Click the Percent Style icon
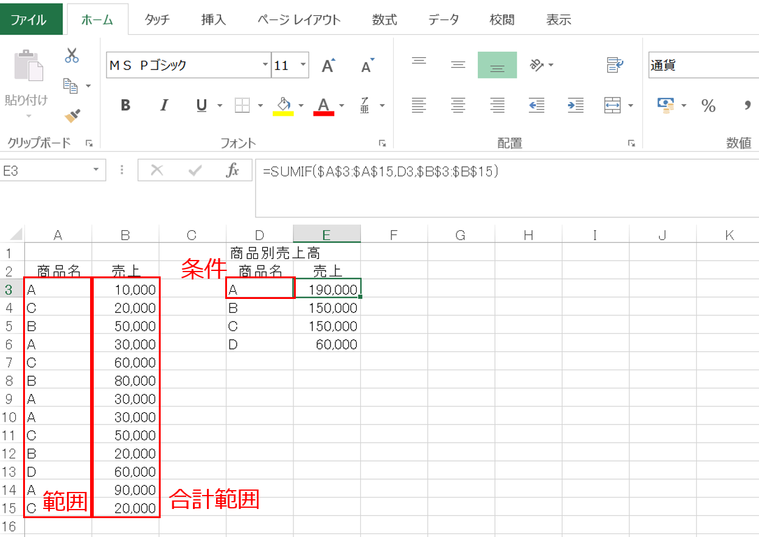Image resolution: width=759 pixels, height=537 pixels. click(x=708, y=106)
